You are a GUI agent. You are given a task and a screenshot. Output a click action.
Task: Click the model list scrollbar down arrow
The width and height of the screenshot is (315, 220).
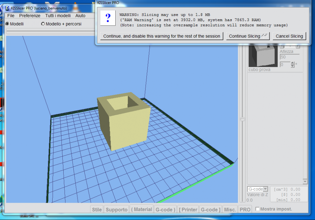[305, 182]
